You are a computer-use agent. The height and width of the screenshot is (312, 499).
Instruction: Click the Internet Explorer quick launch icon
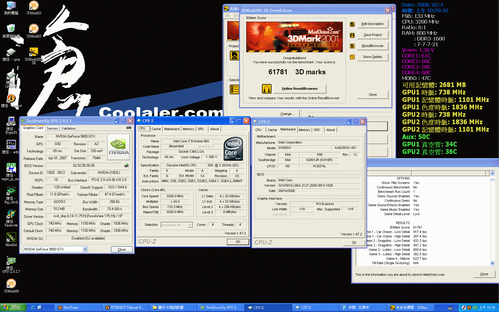pyautogui.click(x=33, y=308)
